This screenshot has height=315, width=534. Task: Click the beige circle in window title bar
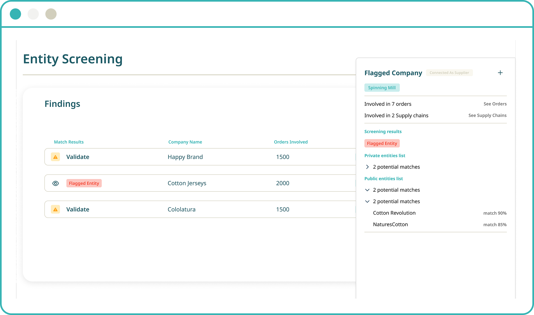tap(51, 14)
